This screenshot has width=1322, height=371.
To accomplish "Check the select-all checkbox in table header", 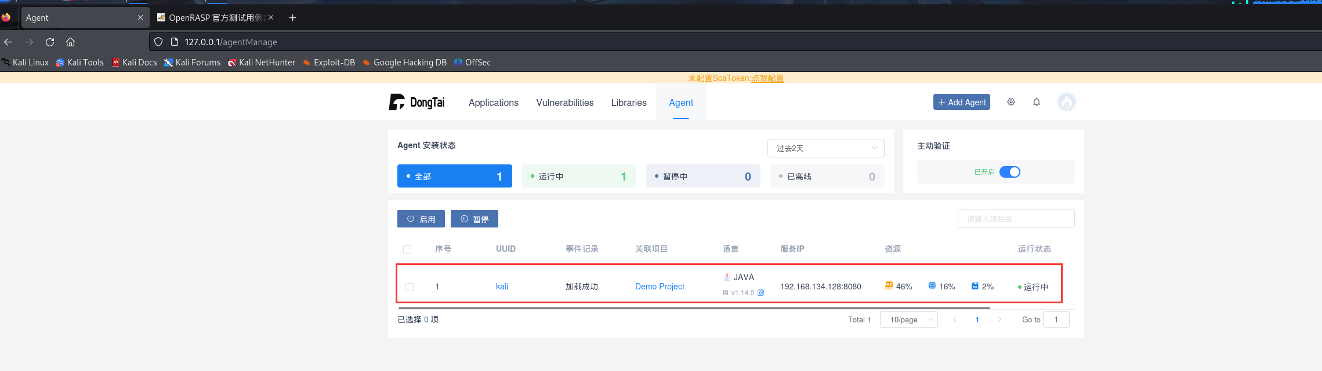I will pyautogui.click(x=407, y=249).
